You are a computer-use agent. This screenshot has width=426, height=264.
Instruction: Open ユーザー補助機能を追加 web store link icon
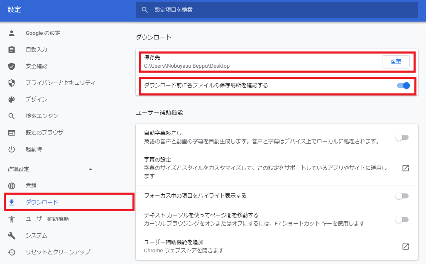click(406, 246)
